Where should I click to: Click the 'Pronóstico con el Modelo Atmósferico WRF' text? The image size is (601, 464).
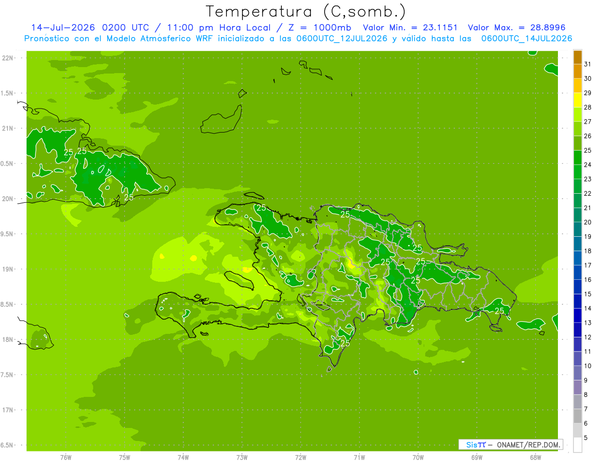[x=120, y=39]
